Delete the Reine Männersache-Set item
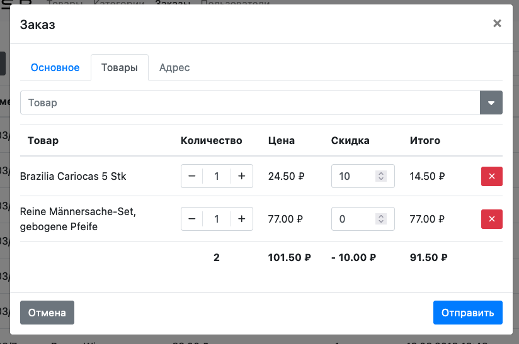This screenshot has width=519, height=344. tap(491, 219)
